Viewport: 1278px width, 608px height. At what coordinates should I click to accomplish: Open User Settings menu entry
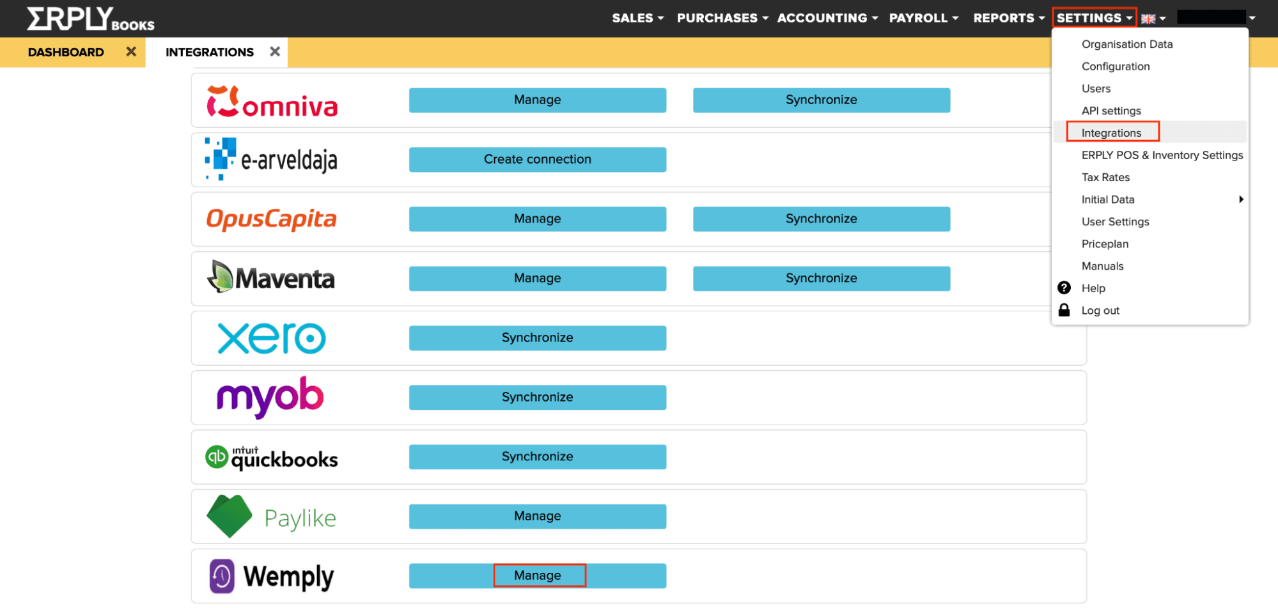click(x=1115, y=222)
